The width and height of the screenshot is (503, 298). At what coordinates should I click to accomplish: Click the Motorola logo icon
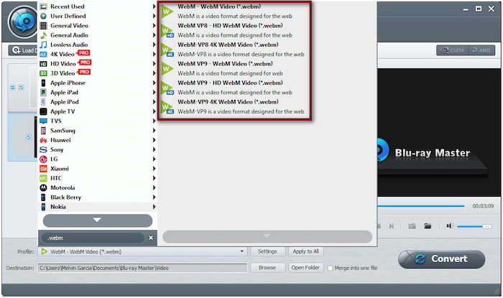coord(43,187)
